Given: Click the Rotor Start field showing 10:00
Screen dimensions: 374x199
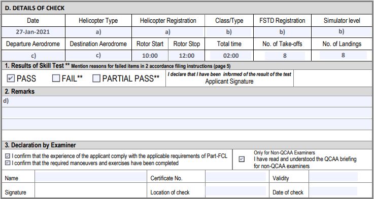Looking at the screenshot, I should (x=150, y=56).
